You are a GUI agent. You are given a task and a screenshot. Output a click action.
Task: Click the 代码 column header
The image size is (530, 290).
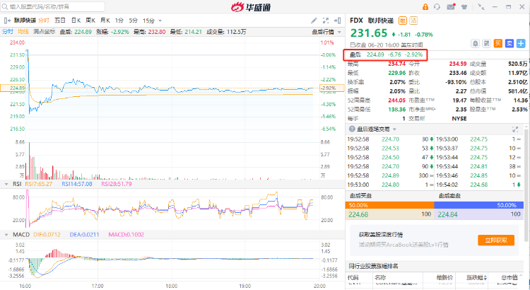coord(353,278)
